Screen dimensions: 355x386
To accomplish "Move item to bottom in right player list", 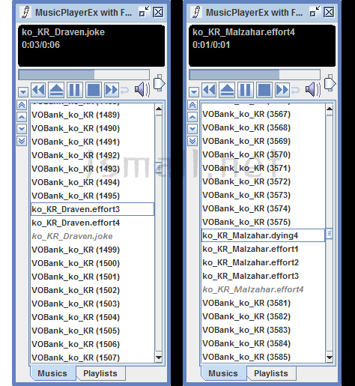I will pyautogui.click(x=192, y=141).
